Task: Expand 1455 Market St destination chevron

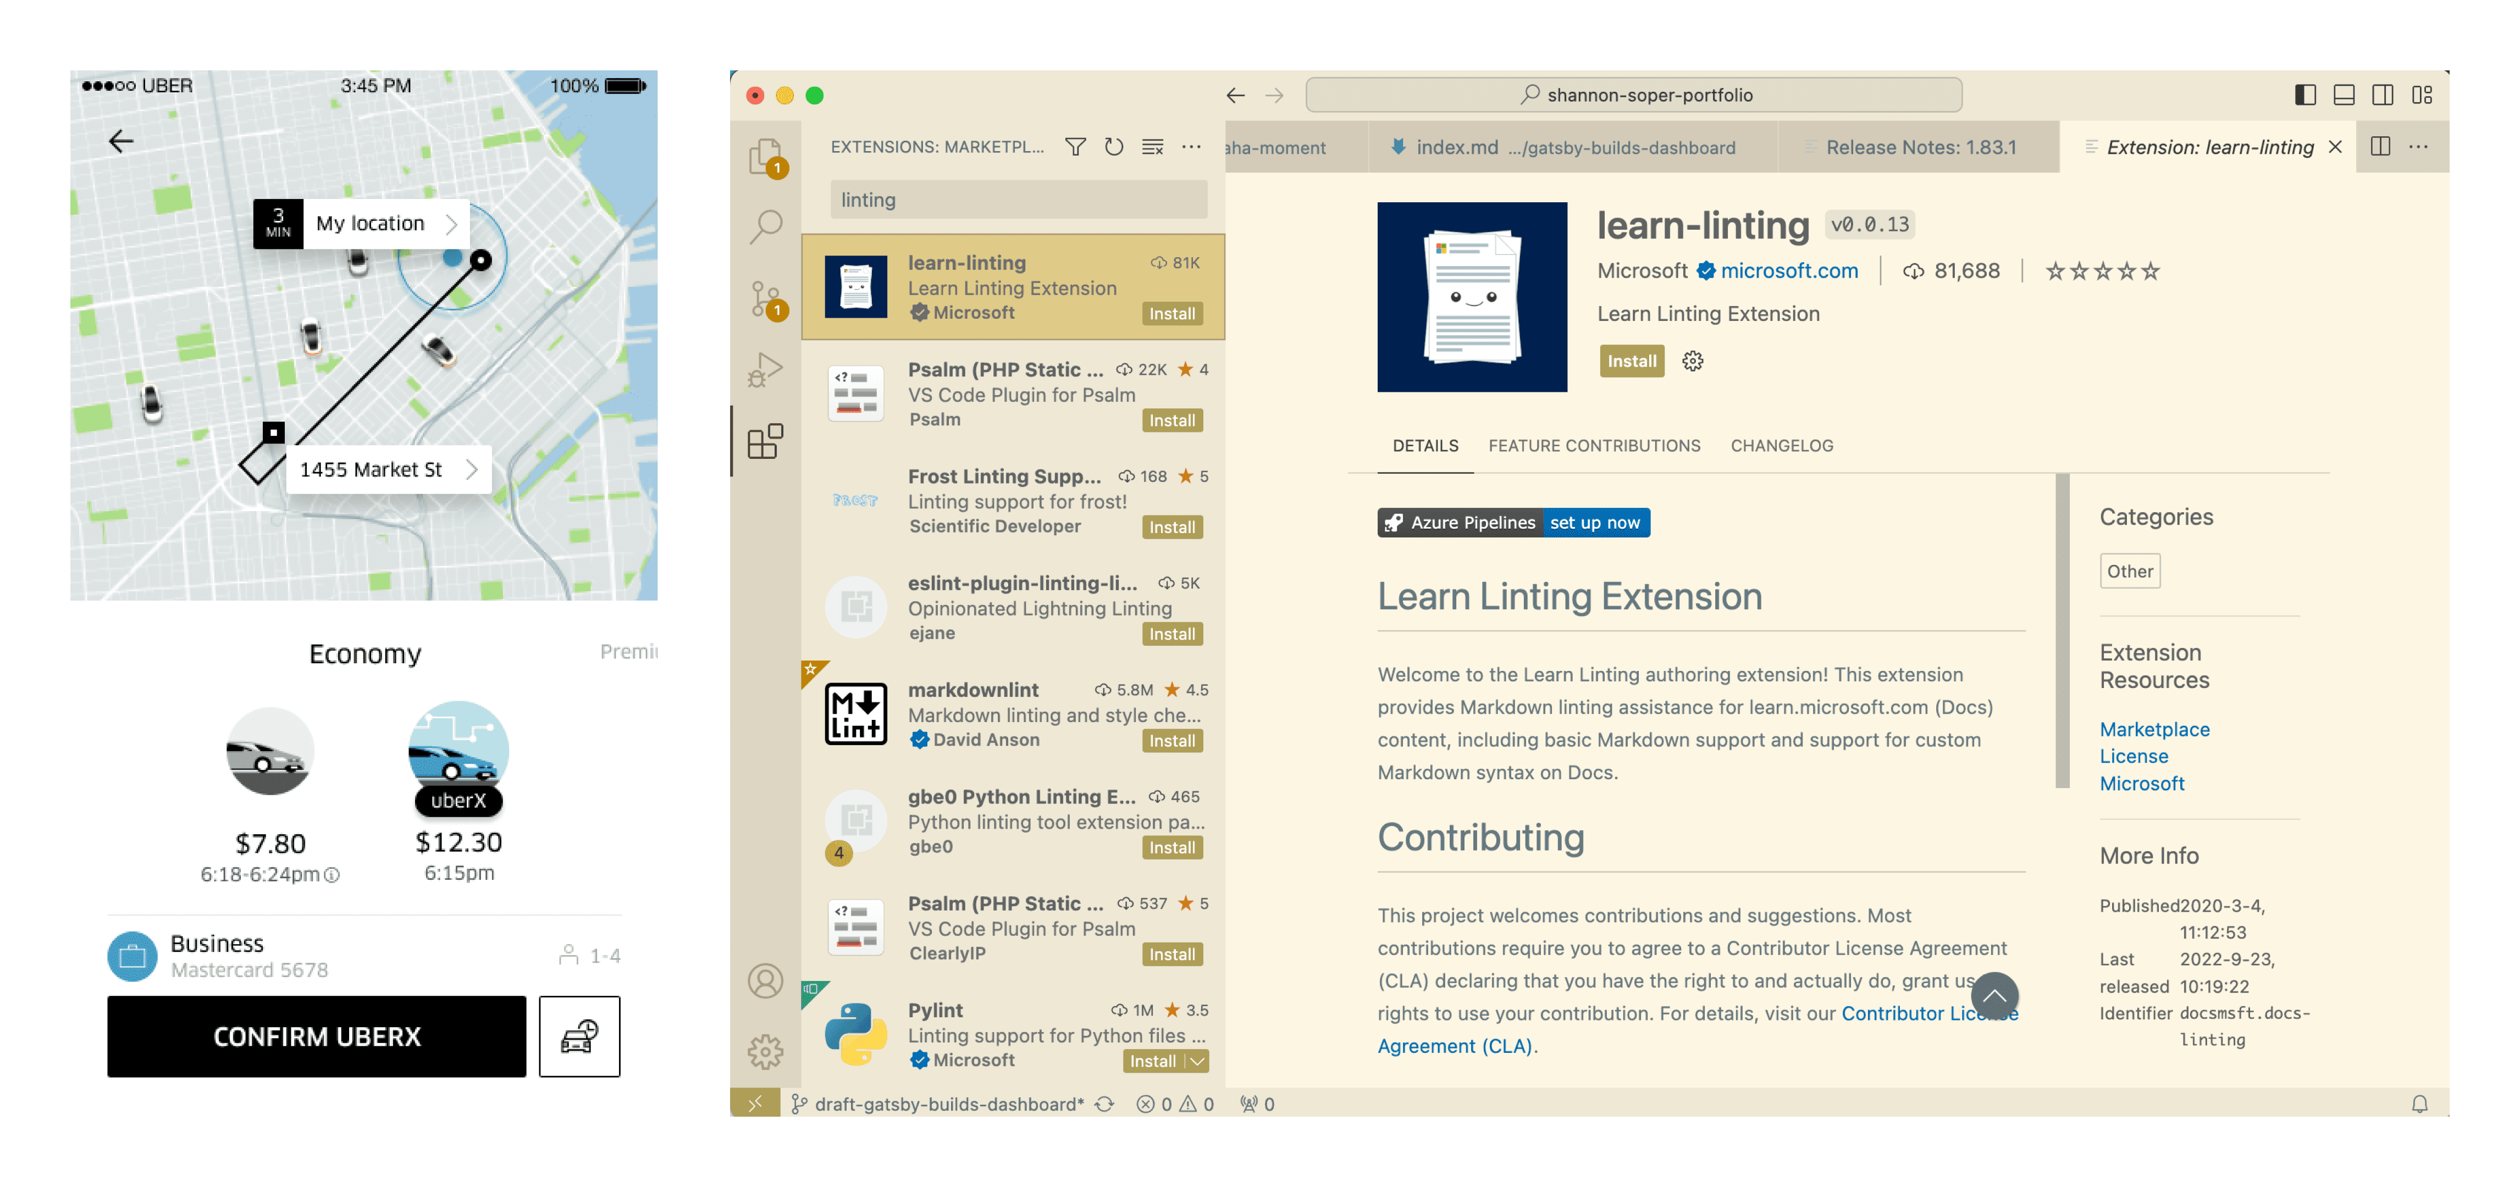Action: [x=472, y=469]
